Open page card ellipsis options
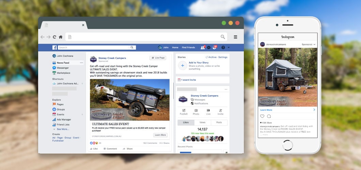This screenshot has height=170, width=361. (x=226, y=89)
